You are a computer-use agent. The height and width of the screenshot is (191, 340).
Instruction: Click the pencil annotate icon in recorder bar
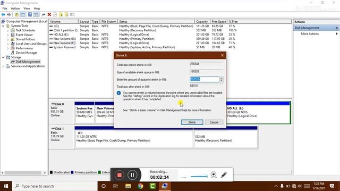click(x=224, y=175)
